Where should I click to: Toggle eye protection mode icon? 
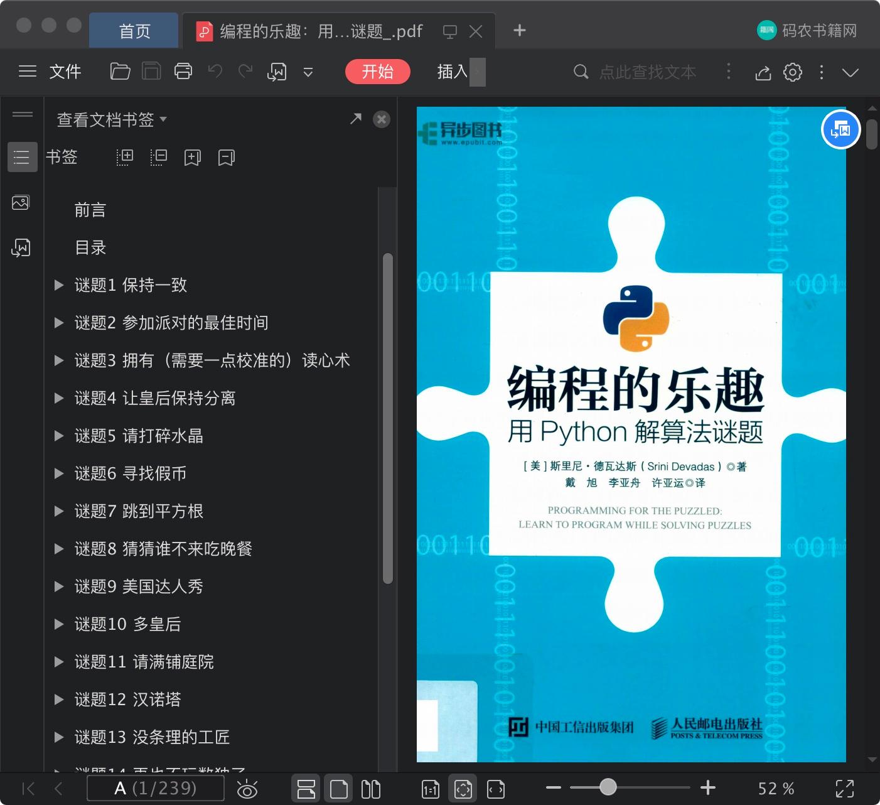pyautogui.click(x=247, y=789)
